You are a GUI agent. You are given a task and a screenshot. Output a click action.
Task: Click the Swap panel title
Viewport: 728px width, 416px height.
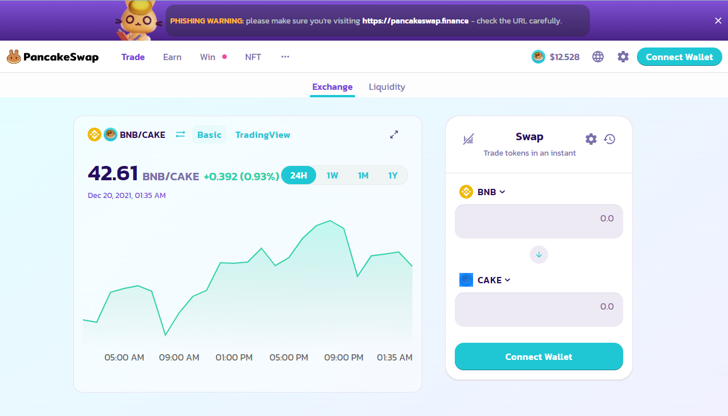(x=530, y=137)
